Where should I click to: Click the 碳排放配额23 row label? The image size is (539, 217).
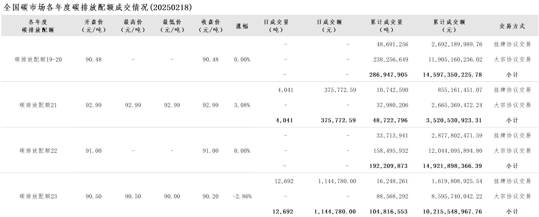click(38, 196)
